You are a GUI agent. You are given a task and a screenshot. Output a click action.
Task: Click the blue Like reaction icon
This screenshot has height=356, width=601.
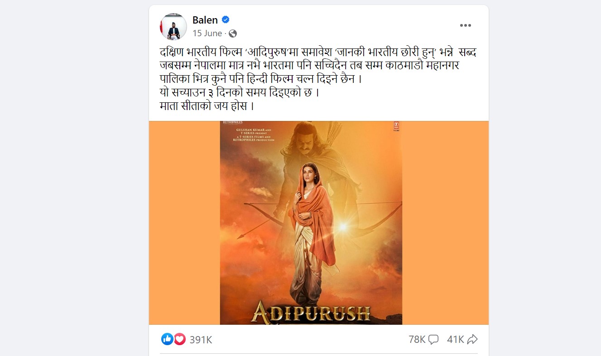167,339
